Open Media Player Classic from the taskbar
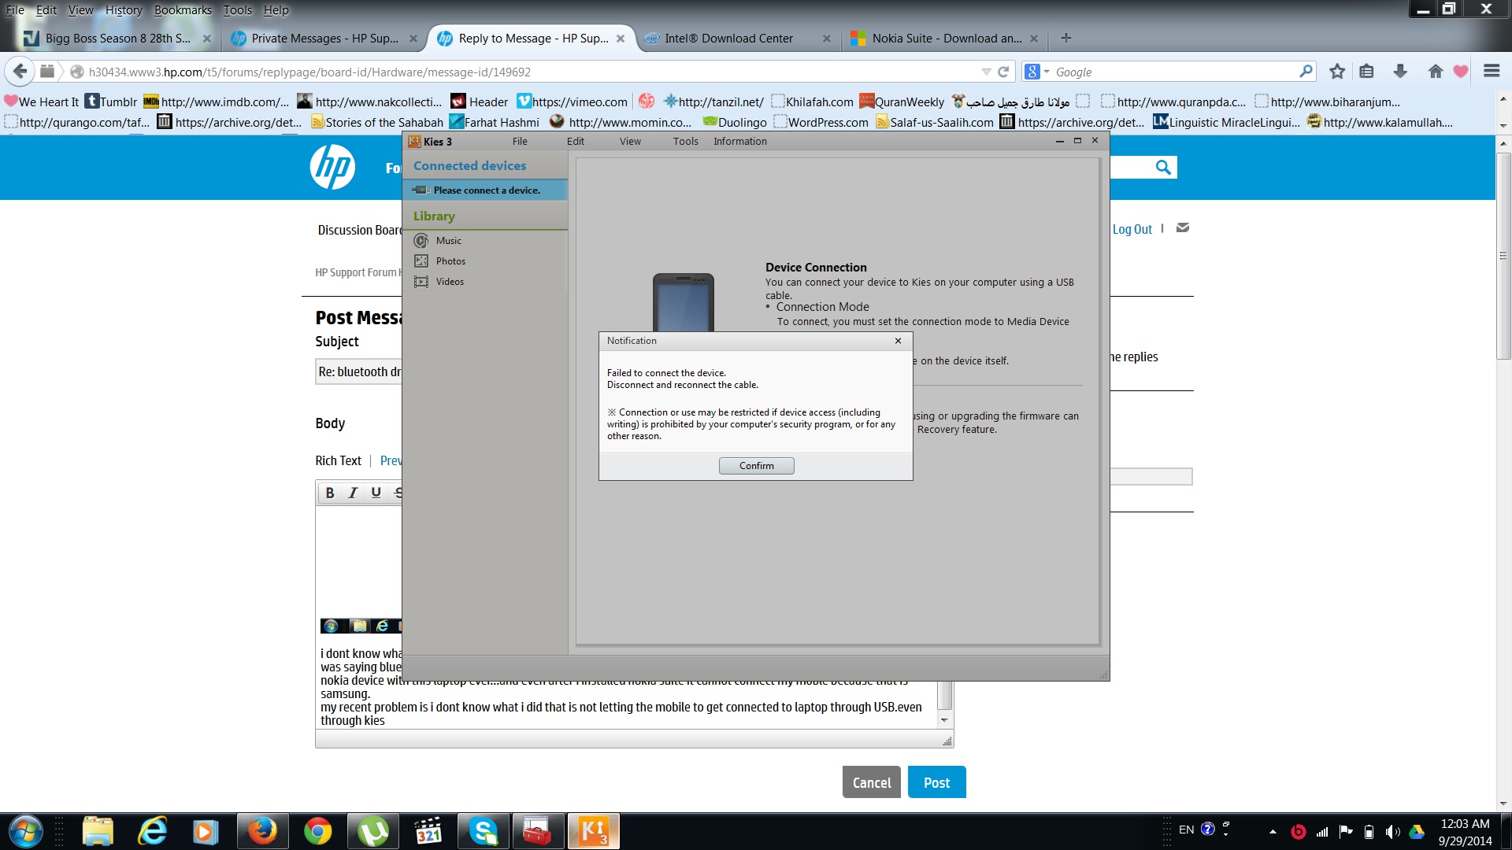This screenshot has height=850, width=1512. click(x=428, y=831)
